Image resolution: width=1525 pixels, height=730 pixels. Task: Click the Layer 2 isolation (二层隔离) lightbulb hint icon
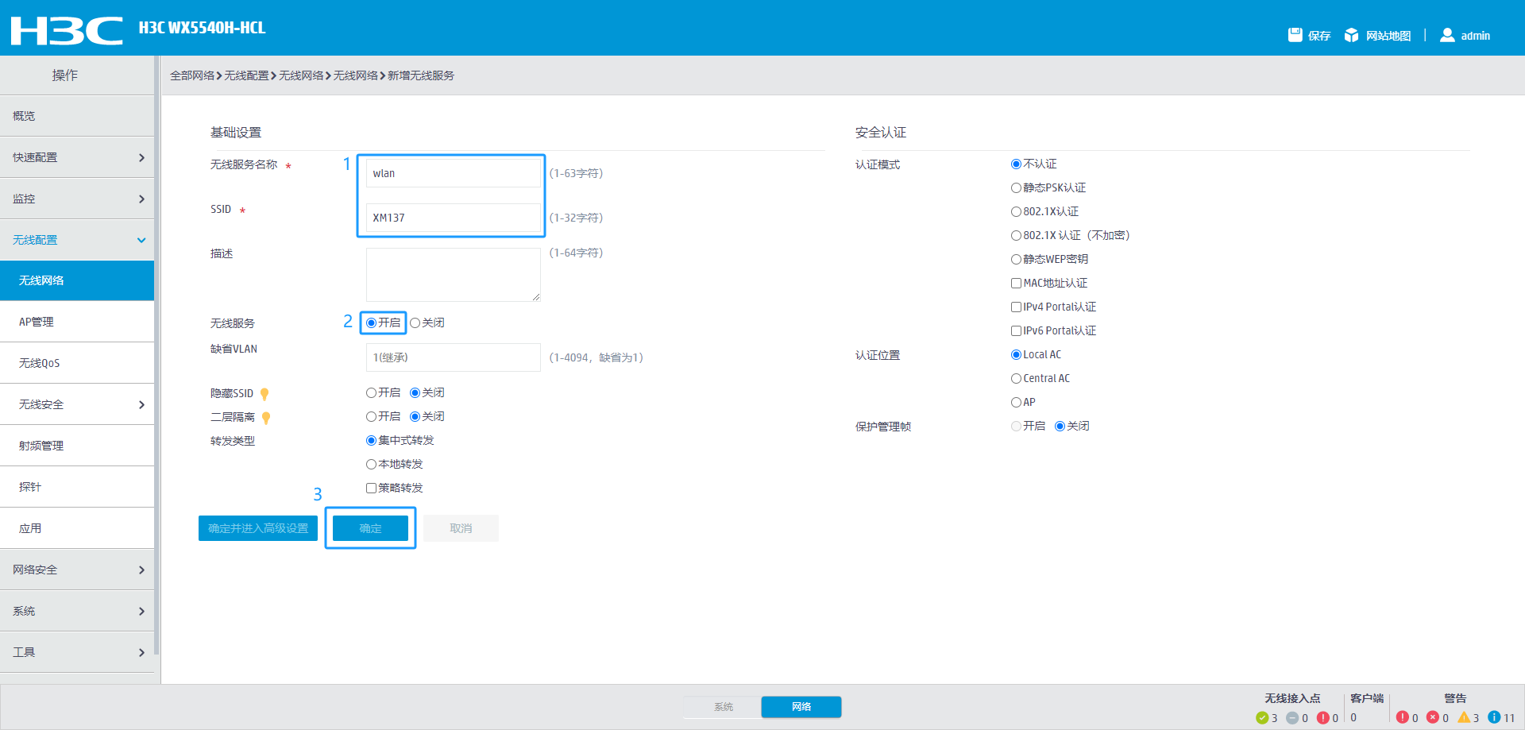coord(266,418)
